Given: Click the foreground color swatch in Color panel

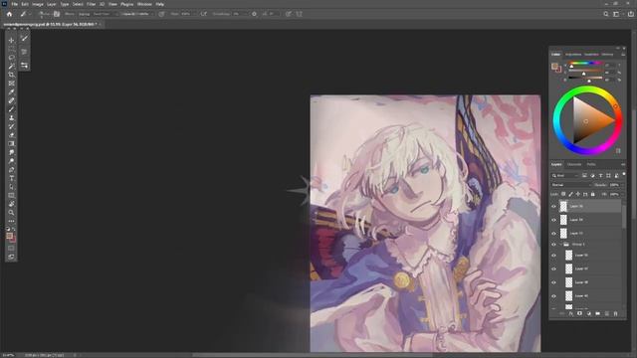Looking at the screenshot, I should point(554,67).
